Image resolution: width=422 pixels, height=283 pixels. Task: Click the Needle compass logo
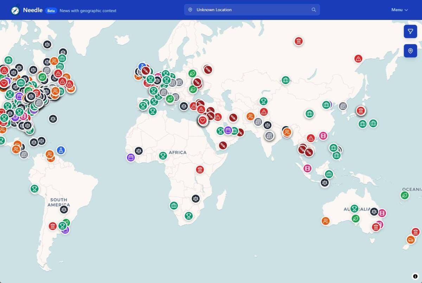point(15,10)
